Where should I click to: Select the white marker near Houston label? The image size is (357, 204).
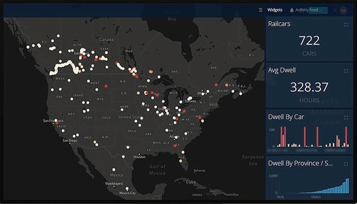click(x=123, y=157)
